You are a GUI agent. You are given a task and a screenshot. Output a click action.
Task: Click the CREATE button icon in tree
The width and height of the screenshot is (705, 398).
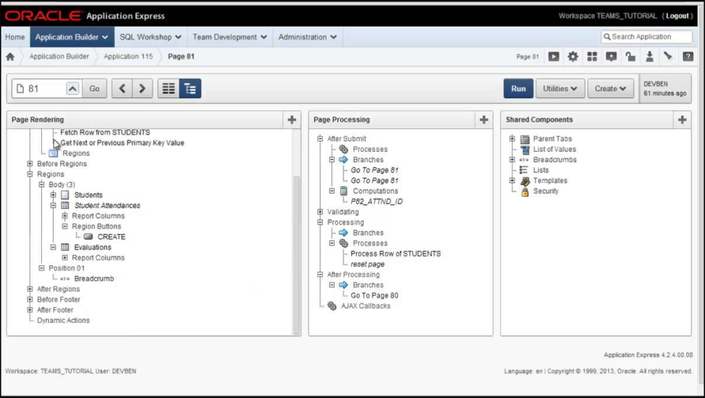point(88,236)
